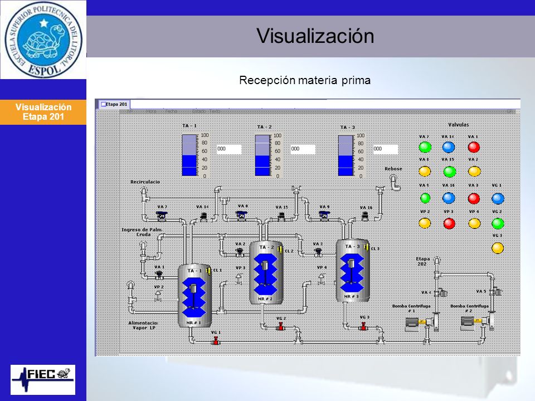This screenshot has width=535, height=401.
Task: Click the VA 9 valve symbol on pipe
Action: click(324, 216)
